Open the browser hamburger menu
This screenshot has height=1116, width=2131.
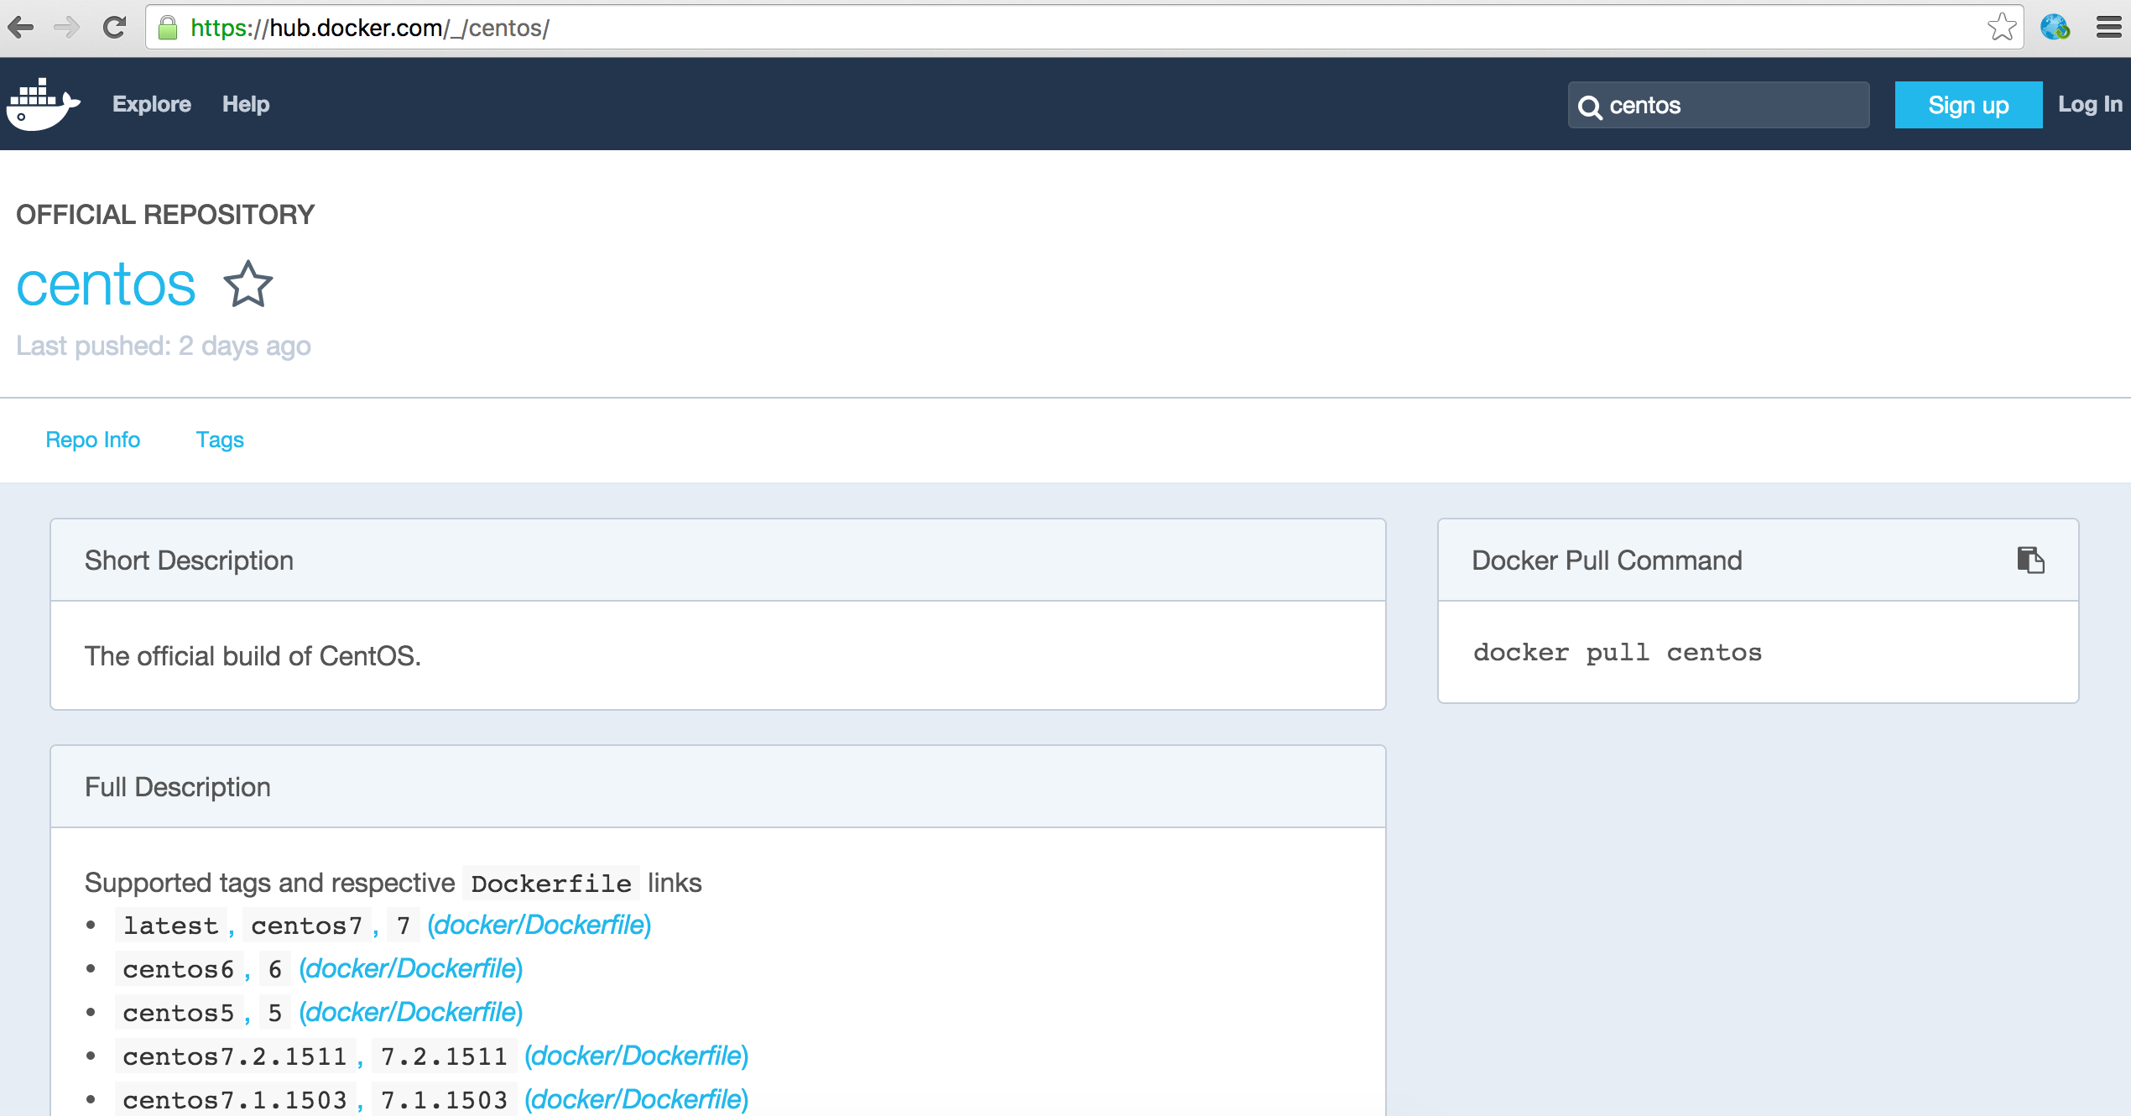pyautogui.click(x=2109, y=28)
